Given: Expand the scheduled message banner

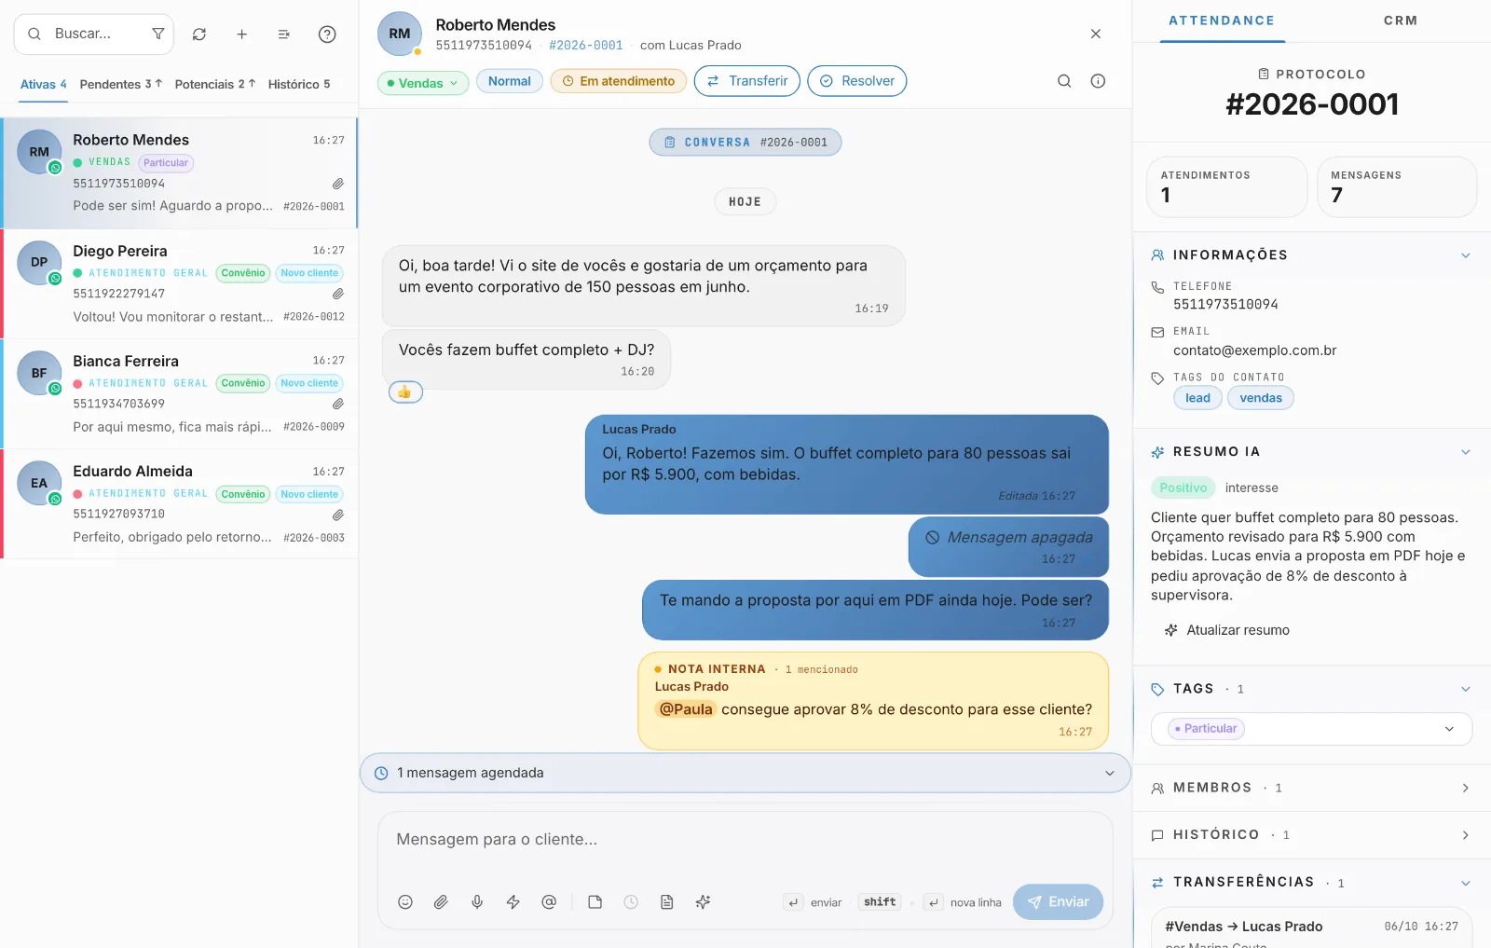Looking at the screenshot, I should pyautogui.click(x=745, y=773).
